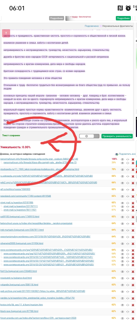Image resolution: width=137 pixels, height=321 pixels.
Task: Remove ru.wikipedia.org match with red X
Action: click(133, 176)
